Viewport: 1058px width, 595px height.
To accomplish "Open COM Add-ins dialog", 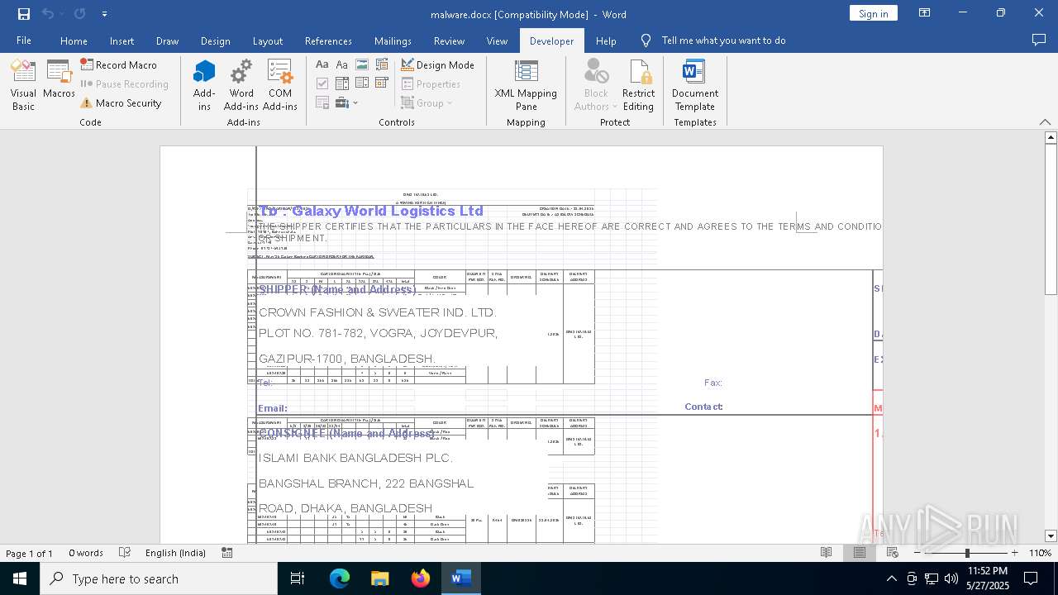I will [x=280, y=85].
